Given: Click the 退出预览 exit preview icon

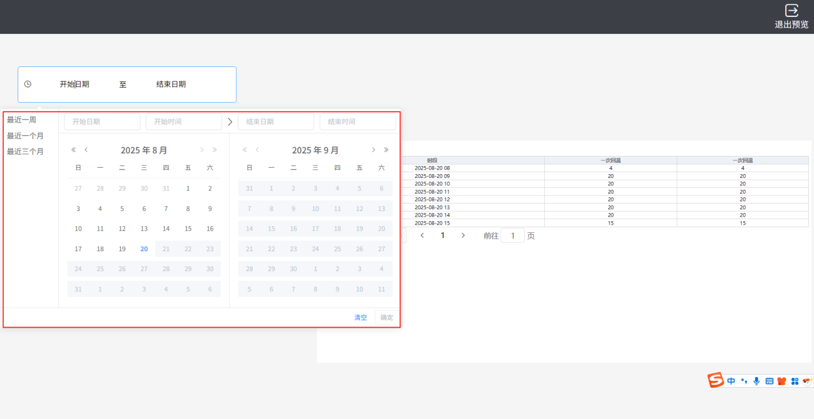Looking at the screenshot, I should (791, 11).
